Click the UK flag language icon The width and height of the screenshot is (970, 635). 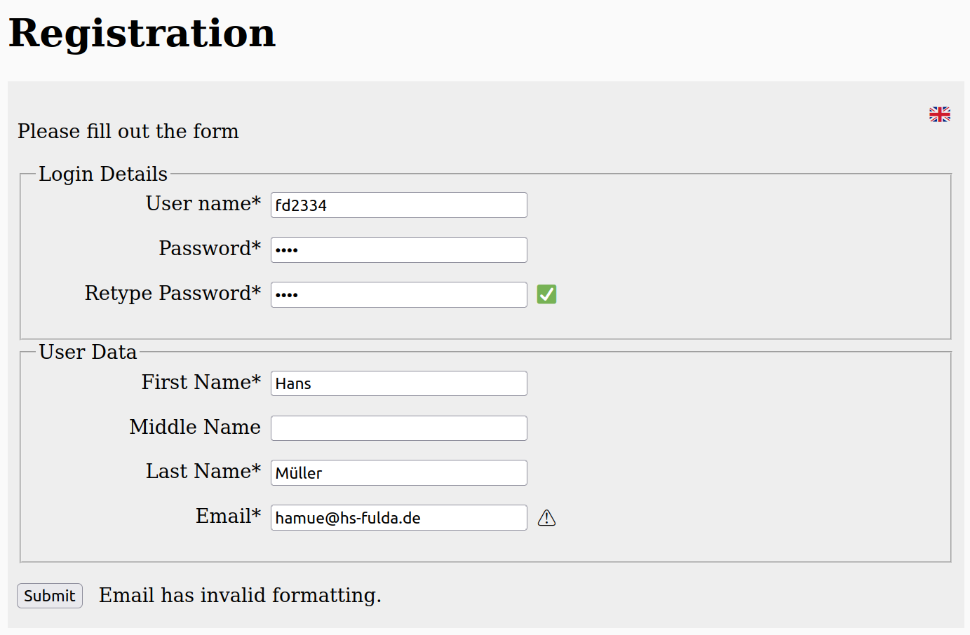click(x=940, y=114)
